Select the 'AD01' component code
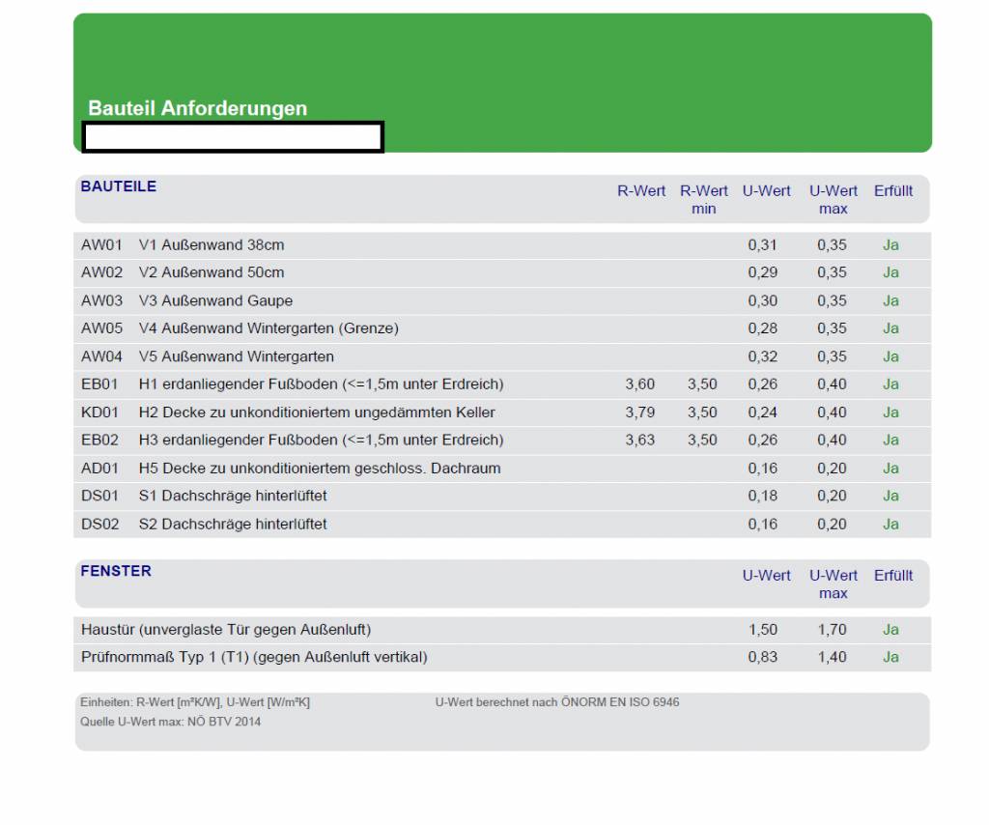The height and width of the screenshot is (825, 989). pos(99,469)
